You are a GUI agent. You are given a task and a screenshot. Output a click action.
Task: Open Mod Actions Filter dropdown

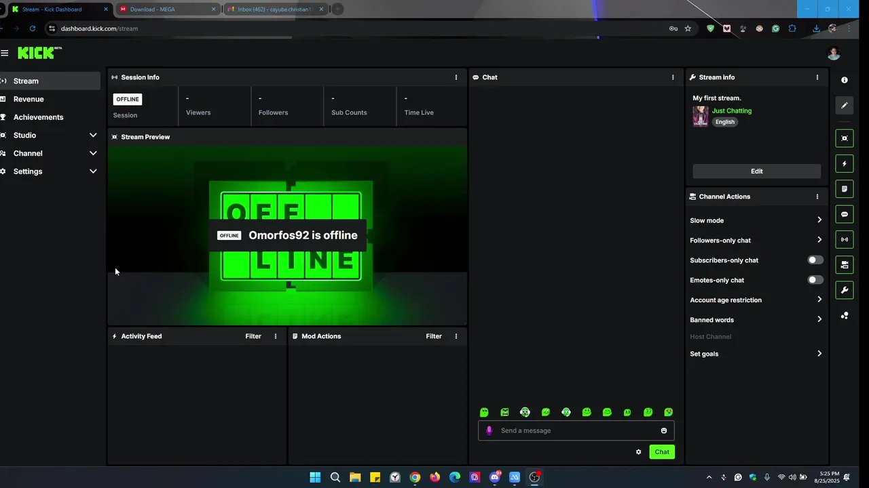[434, 336]
